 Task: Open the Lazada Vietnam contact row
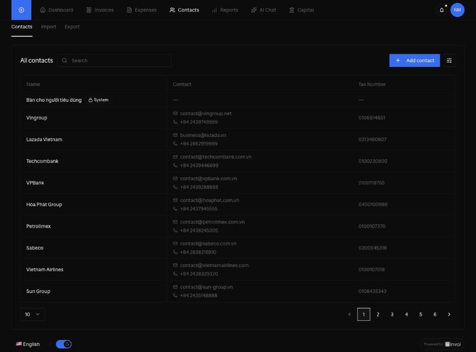[238, 139]
